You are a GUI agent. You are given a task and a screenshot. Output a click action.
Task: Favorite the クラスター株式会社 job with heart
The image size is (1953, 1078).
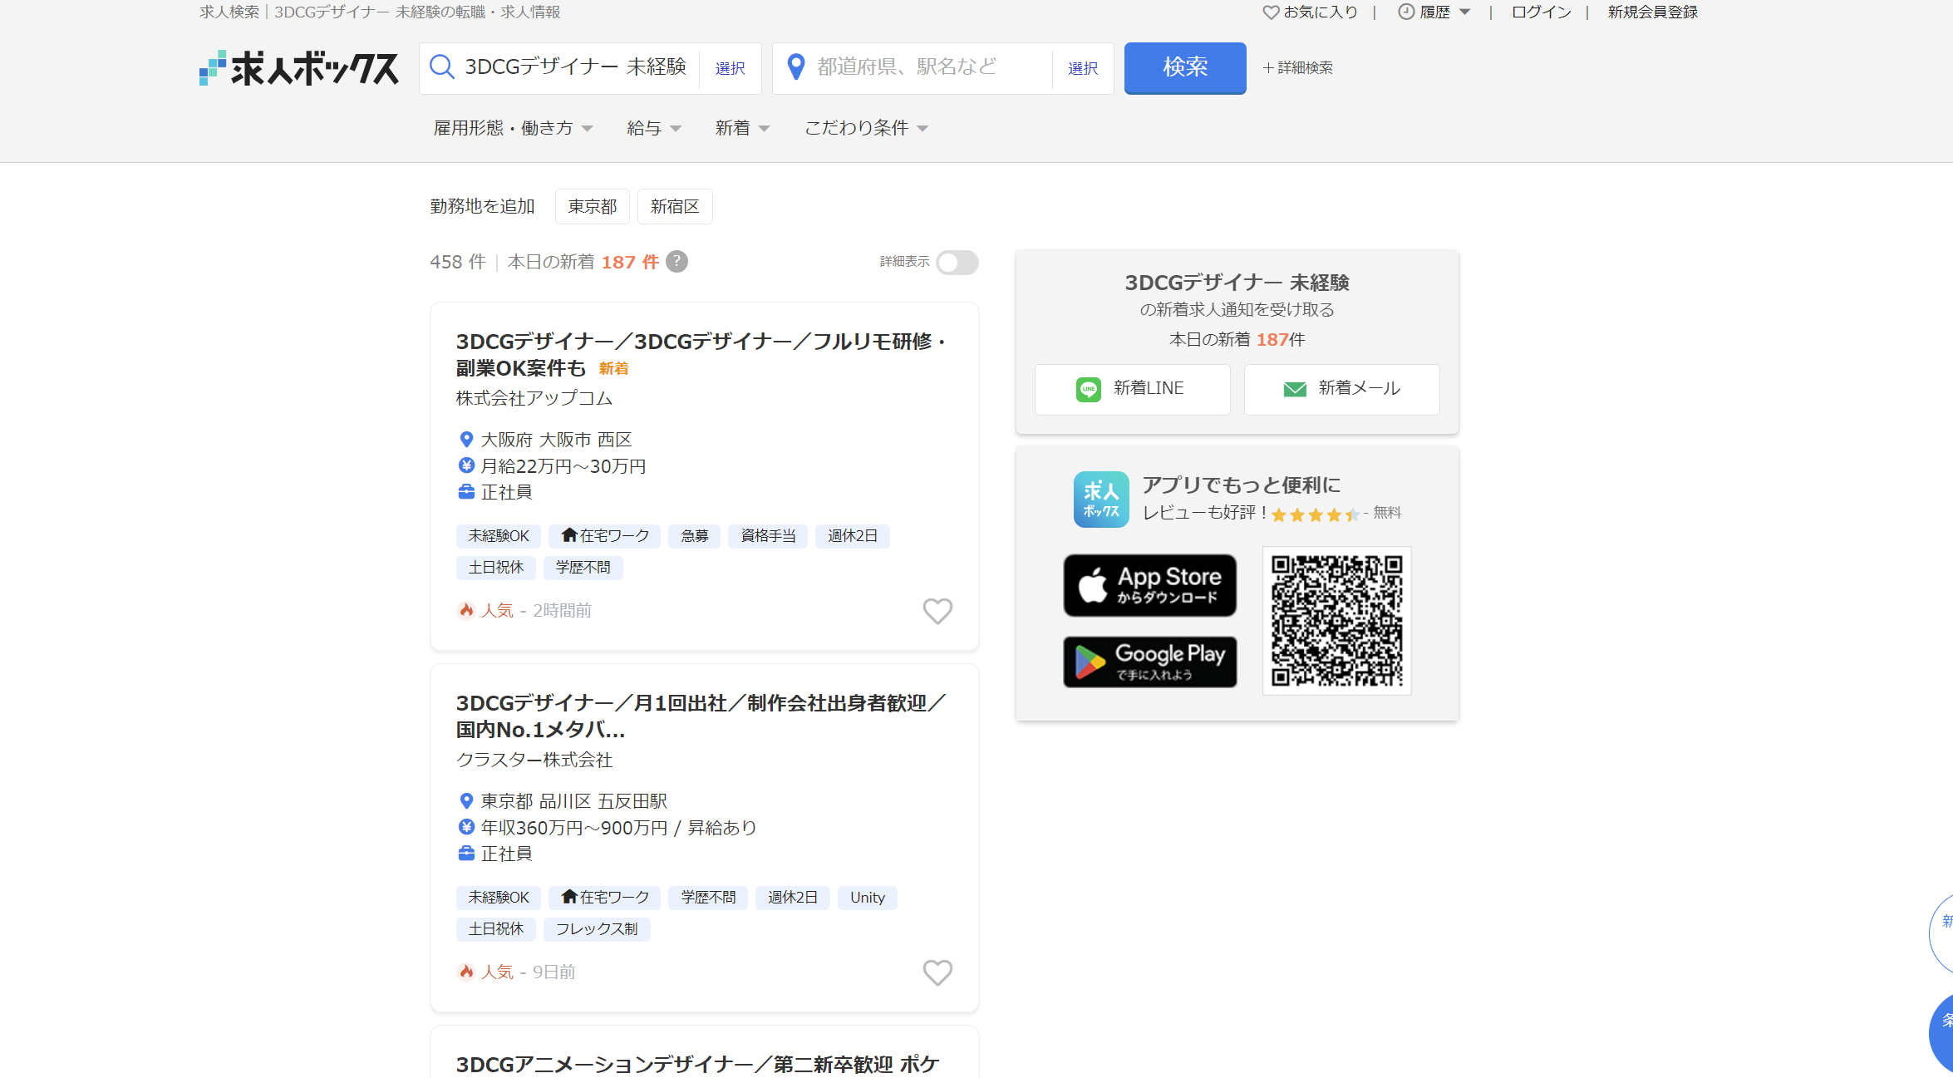tap(937, 972)
